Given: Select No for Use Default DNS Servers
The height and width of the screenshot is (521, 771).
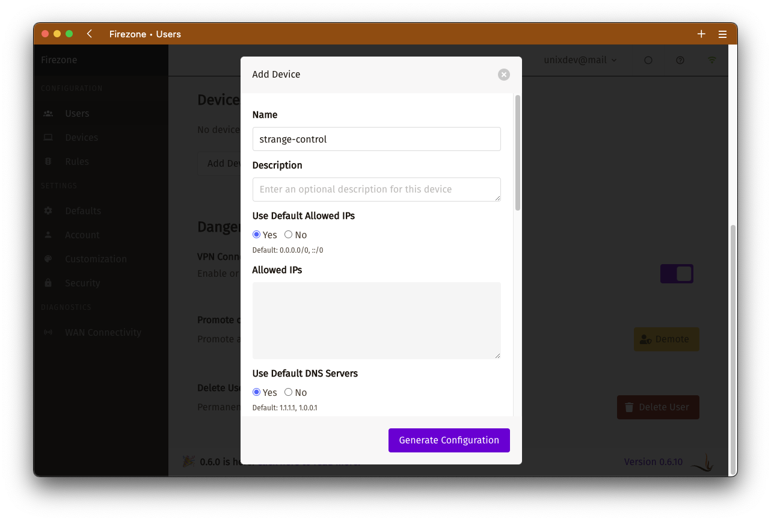Looking at the screenshot, I should tap(289, 392).
